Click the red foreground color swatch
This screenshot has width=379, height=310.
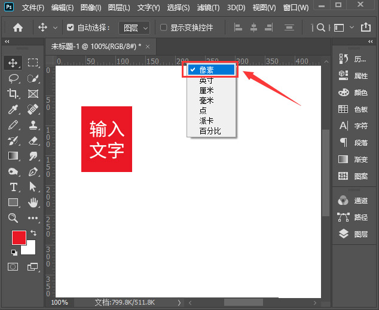coord(19,237)
